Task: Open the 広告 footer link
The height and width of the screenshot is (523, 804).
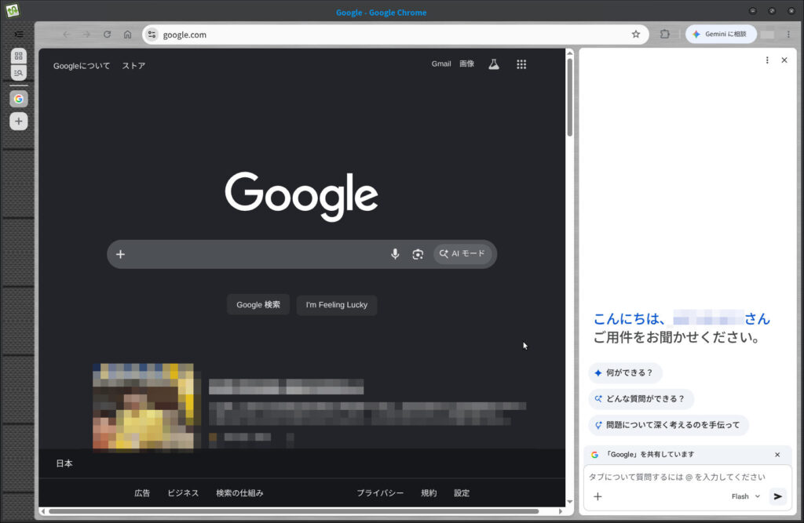Action: [x=142, y=492]
